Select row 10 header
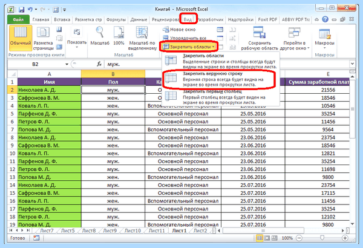The width and height of the screenshot is (363, 248). coord(12,153)
